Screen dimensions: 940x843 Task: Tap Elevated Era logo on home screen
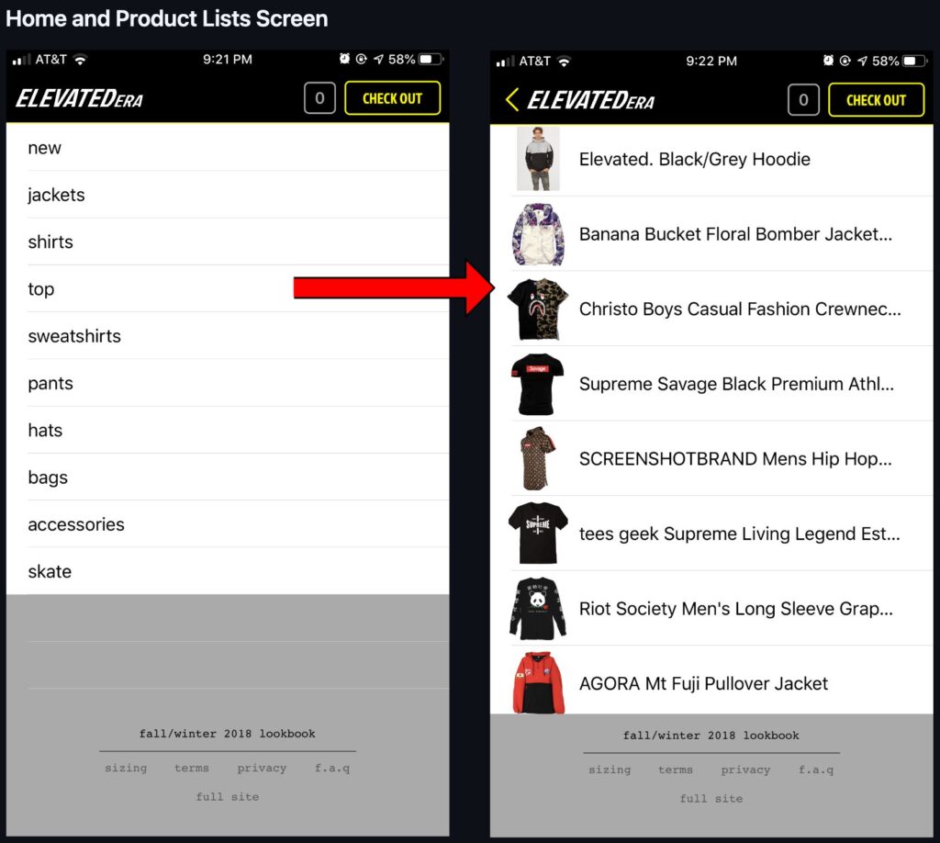click(80, 98)
